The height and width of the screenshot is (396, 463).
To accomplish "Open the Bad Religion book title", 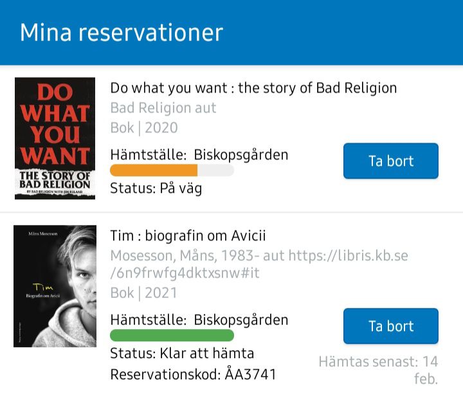I will 253,87.
